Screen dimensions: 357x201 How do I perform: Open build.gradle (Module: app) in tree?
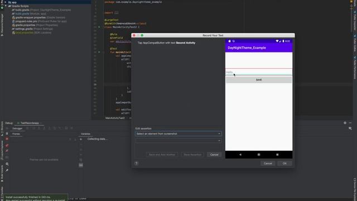click(x=29, y=13)
